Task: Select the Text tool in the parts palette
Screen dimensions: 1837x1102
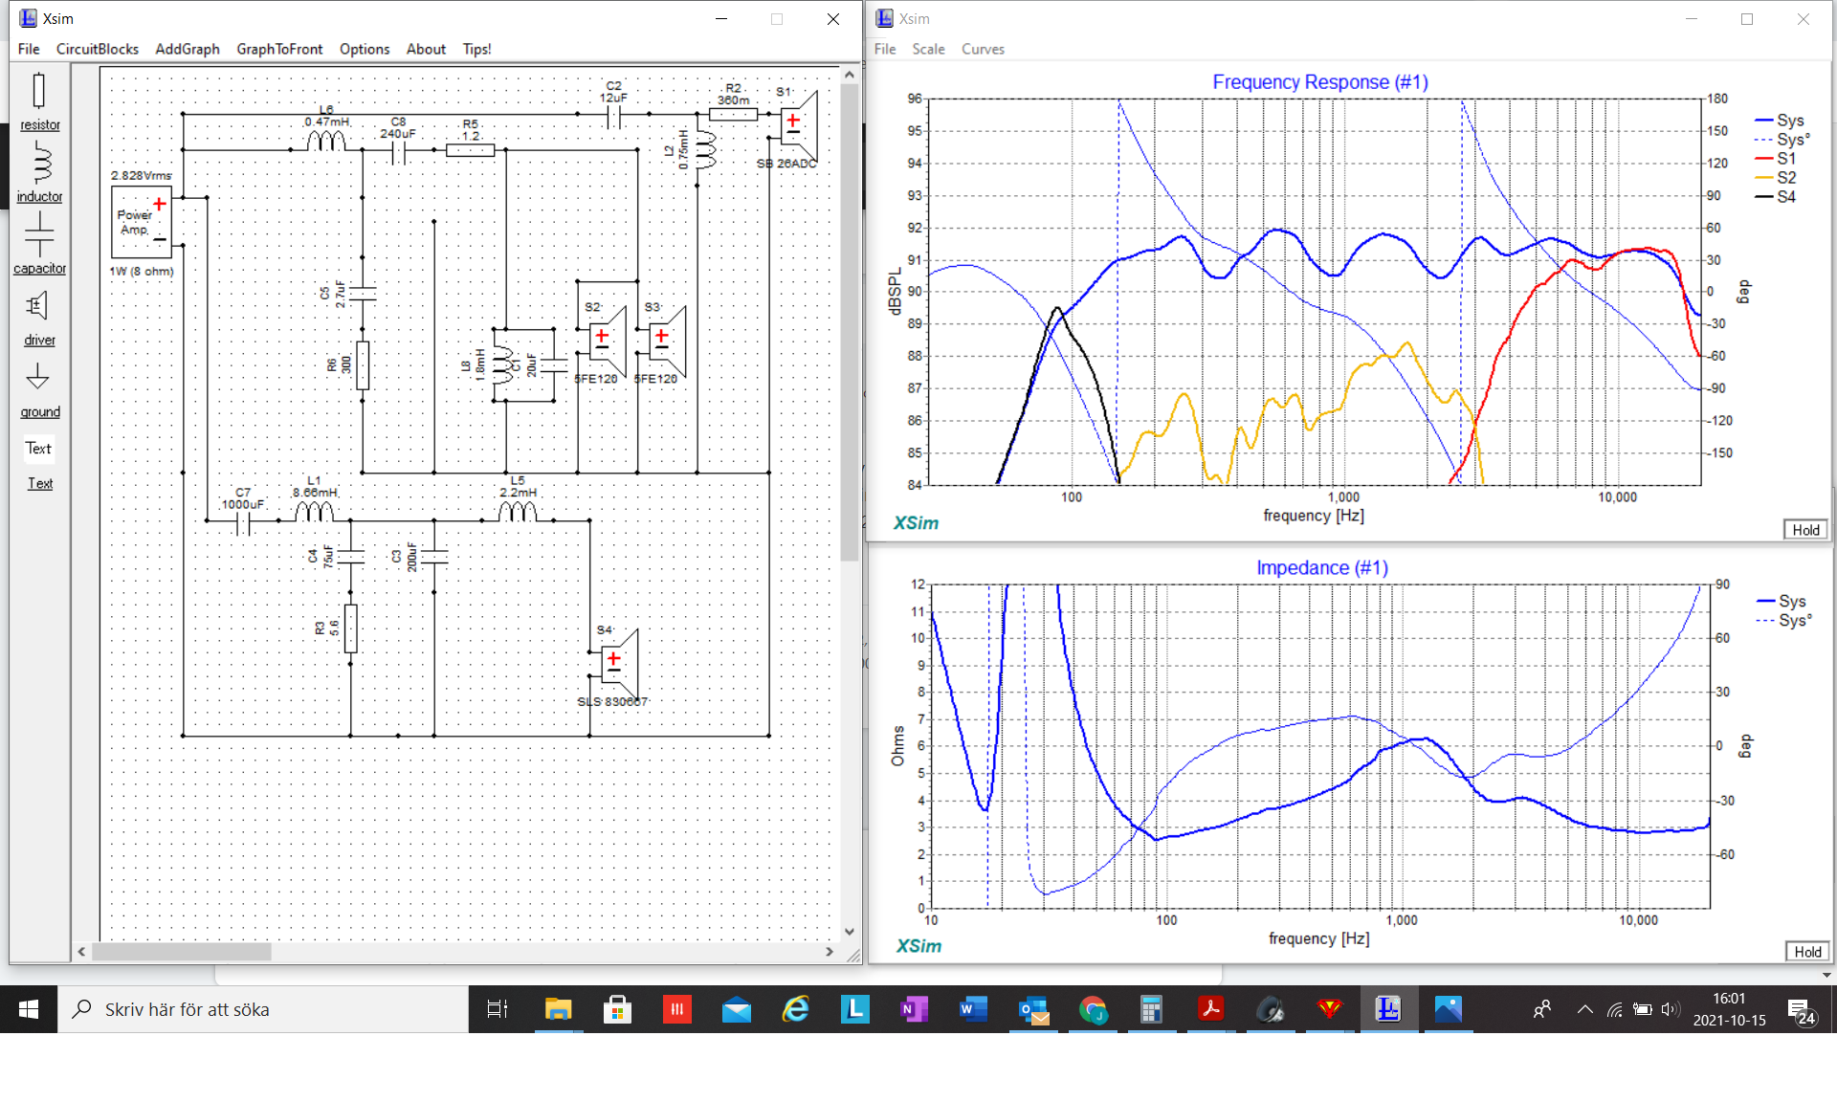Action: click(39, 449)
